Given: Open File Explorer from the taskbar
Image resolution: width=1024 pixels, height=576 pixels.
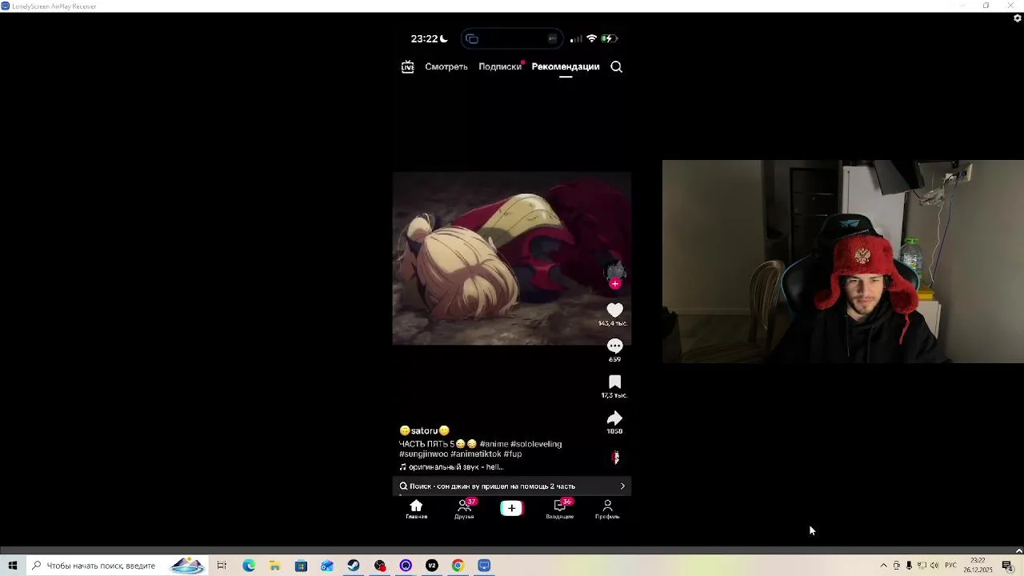Looking at the screenshot, I should tap(274, 566).
